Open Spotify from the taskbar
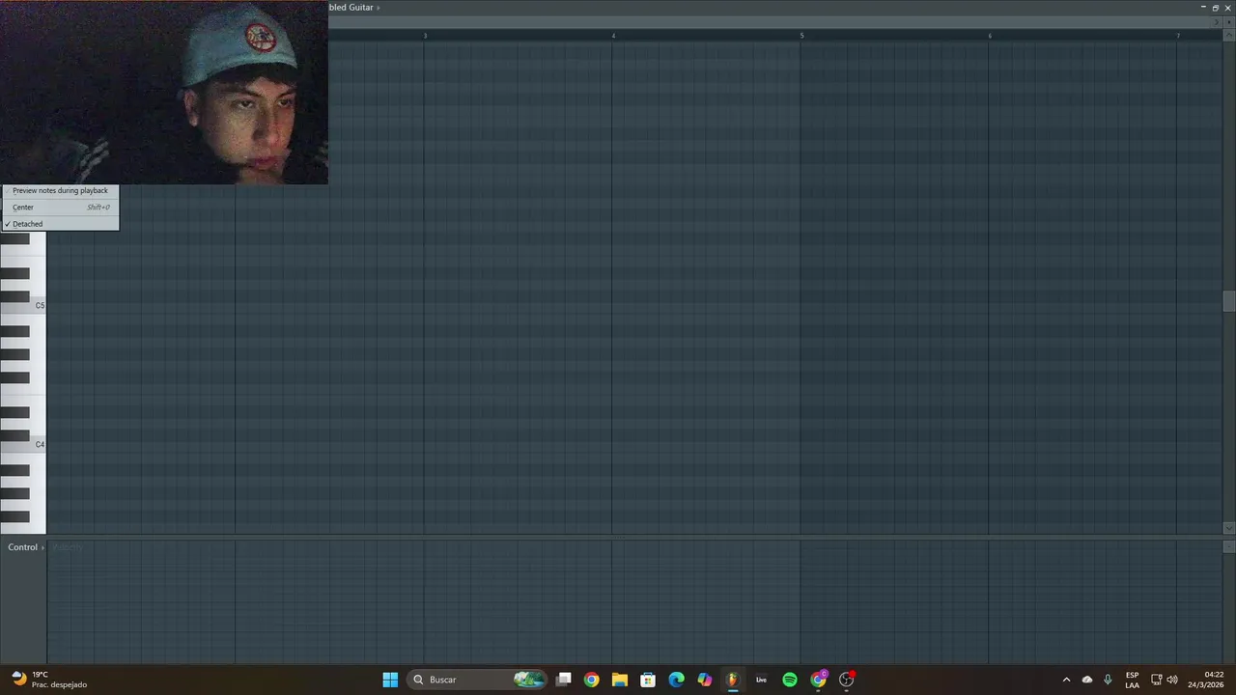Viewport: 1236px width, 695px height. coord(790,680)
